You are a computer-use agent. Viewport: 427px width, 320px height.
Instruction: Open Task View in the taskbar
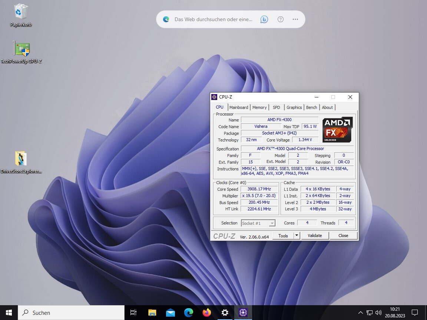pyautogui.click(x=133, y=313)
